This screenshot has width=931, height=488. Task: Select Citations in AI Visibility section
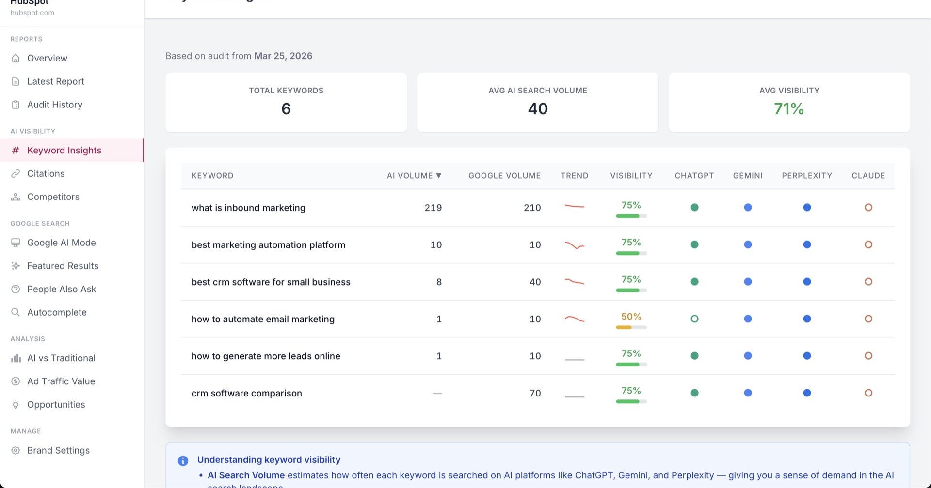pos(72,174)
